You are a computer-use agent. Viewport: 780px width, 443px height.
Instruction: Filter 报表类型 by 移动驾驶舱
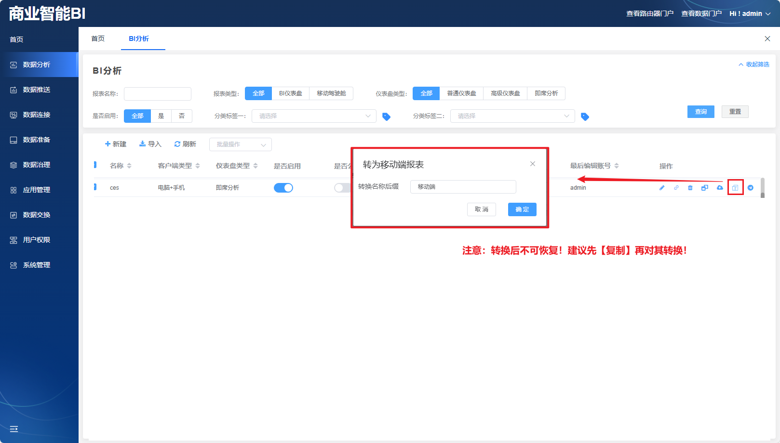pos(331,93)
